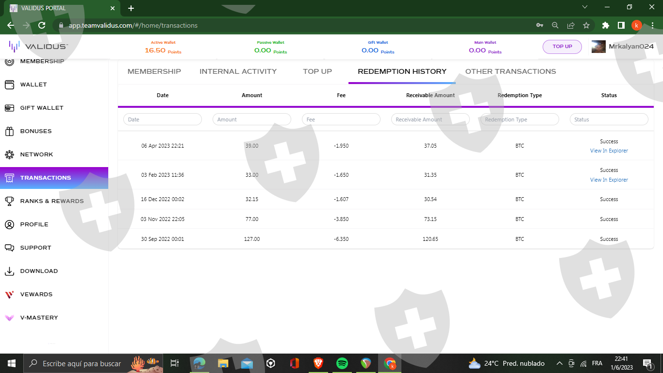Bookmark this page with star icon
The height and width of the screenshot is (373, 663).
pos(586,25)
